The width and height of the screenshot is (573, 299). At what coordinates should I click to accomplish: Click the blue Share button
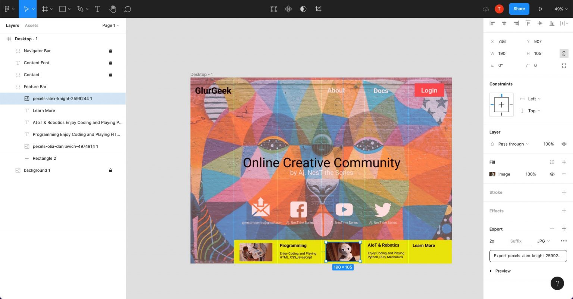(x=519, y=9)
